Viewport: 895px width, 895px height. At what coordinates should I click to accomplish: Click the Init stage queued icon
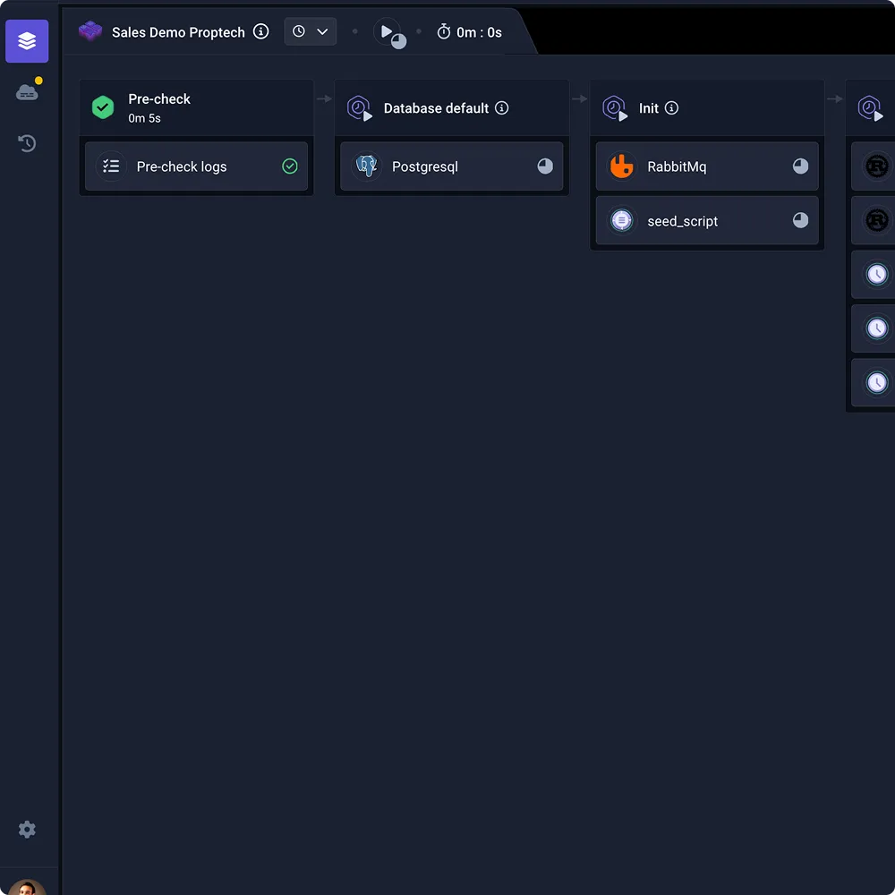tap(615, 108)
